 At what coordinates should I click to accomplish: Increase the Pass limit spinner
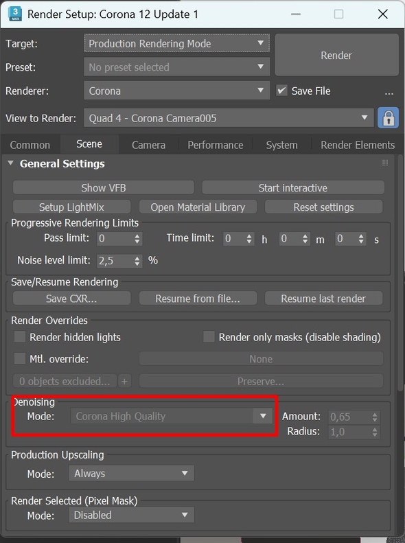tap(137, 235)
